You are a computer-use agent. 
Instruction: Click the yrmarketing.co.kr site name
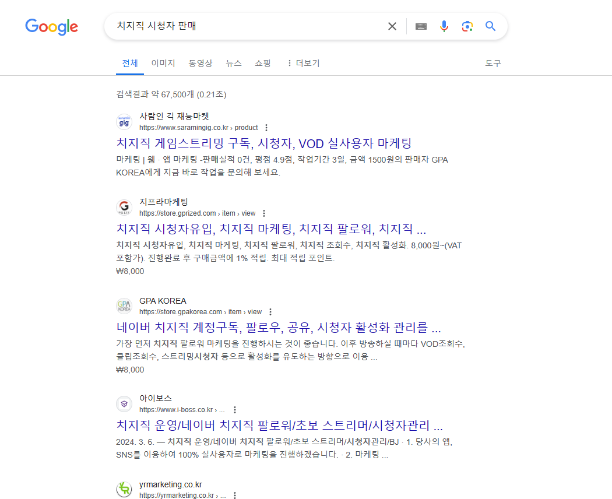[171, 484]
